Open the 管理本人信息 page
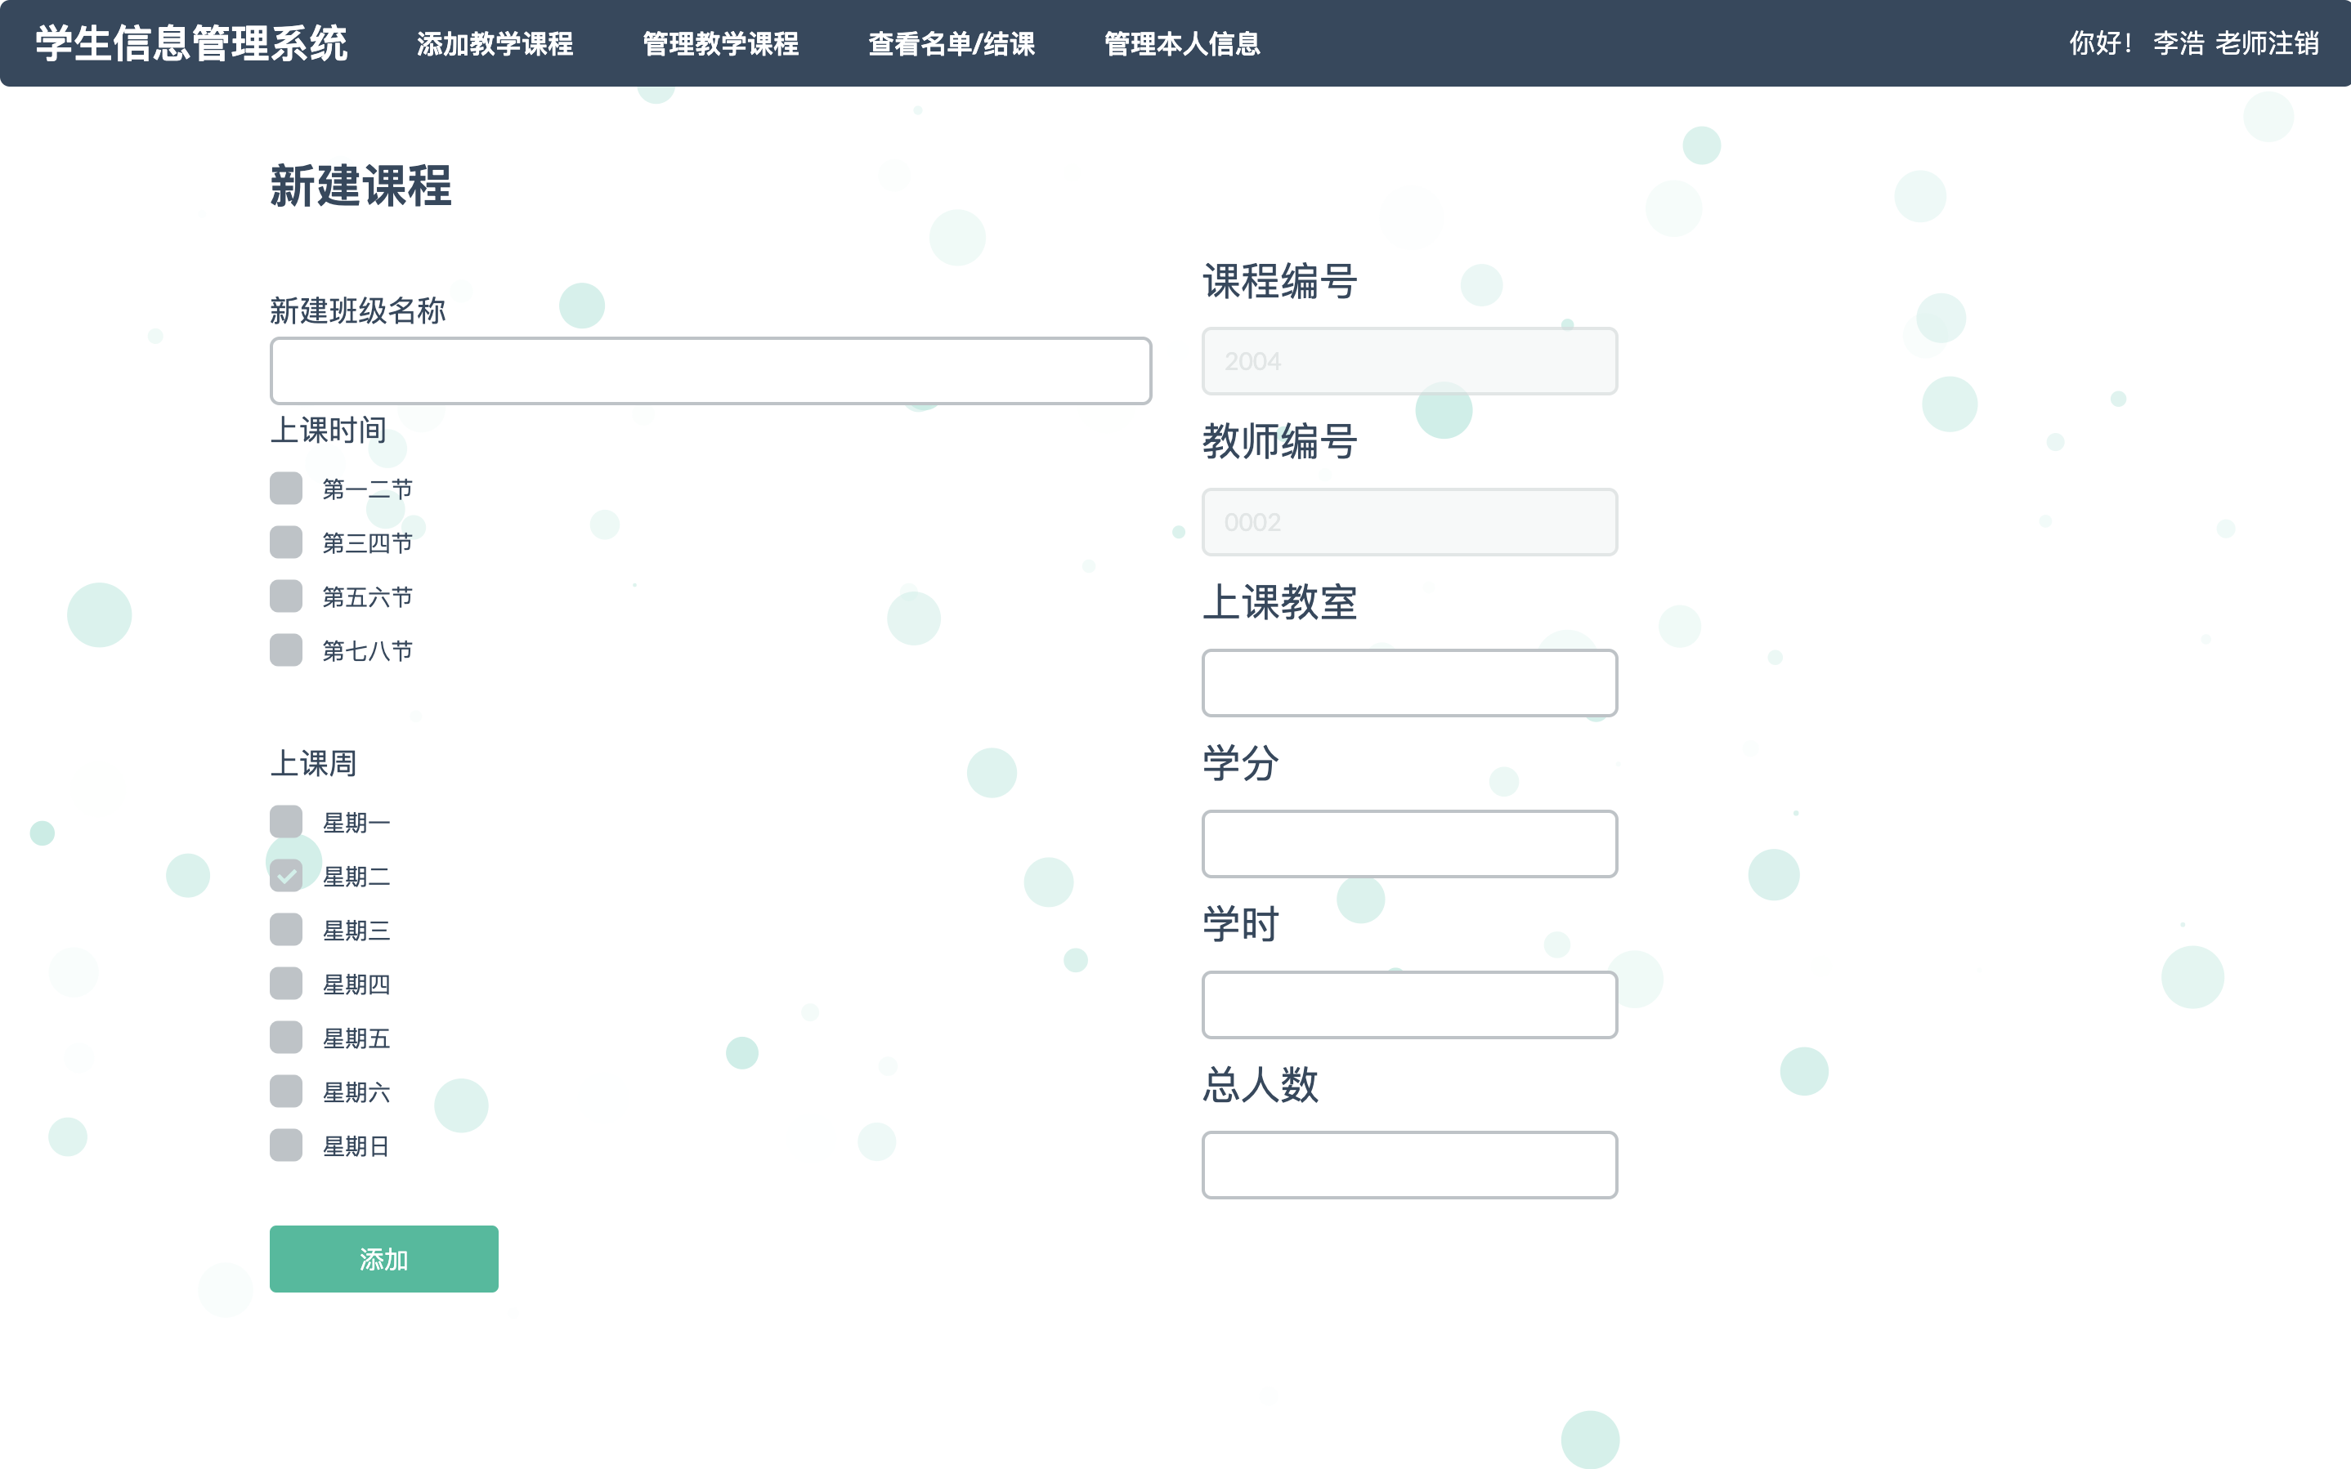This screenshot has width=2351, height=1469. pos(1181,44)
